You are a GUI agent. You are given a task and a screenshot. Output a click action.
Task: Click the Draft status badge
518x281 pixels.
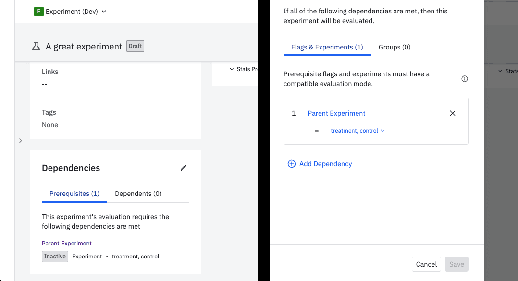click(135, 46)
